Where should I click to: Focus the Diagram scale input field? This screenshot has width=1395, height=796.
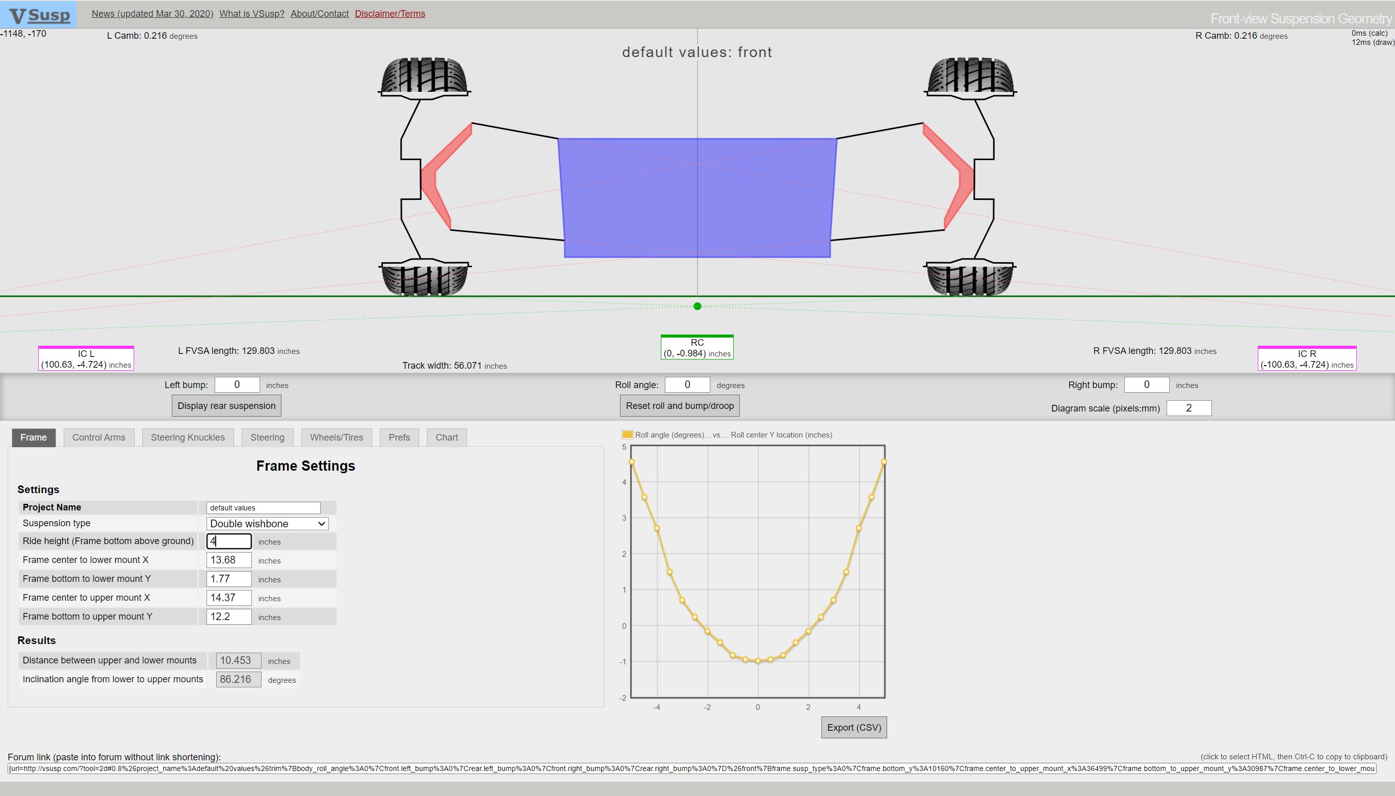click(x=1189, y=408)
